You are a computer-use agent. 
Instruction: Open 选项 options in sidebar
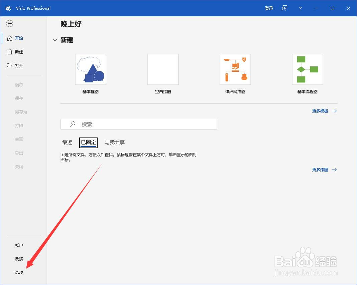(x=19, y=272)
